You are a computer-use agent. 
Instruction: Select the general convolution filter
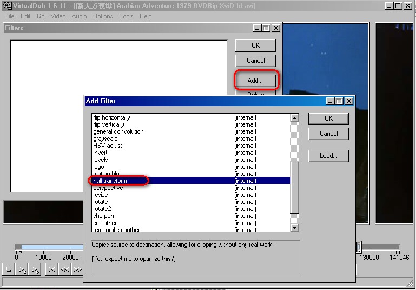pos(191,131)
